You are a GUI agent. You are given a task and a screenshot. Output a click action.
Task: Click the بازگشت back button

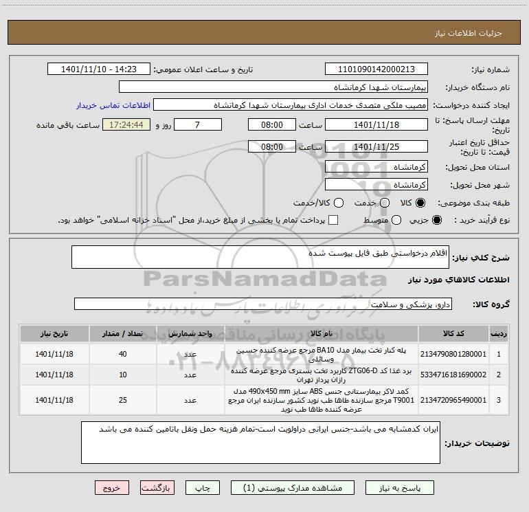(x=157, y=488)
